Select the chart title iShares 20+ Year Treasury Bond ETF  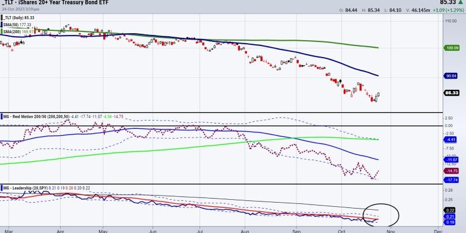[x=63, y=3]
